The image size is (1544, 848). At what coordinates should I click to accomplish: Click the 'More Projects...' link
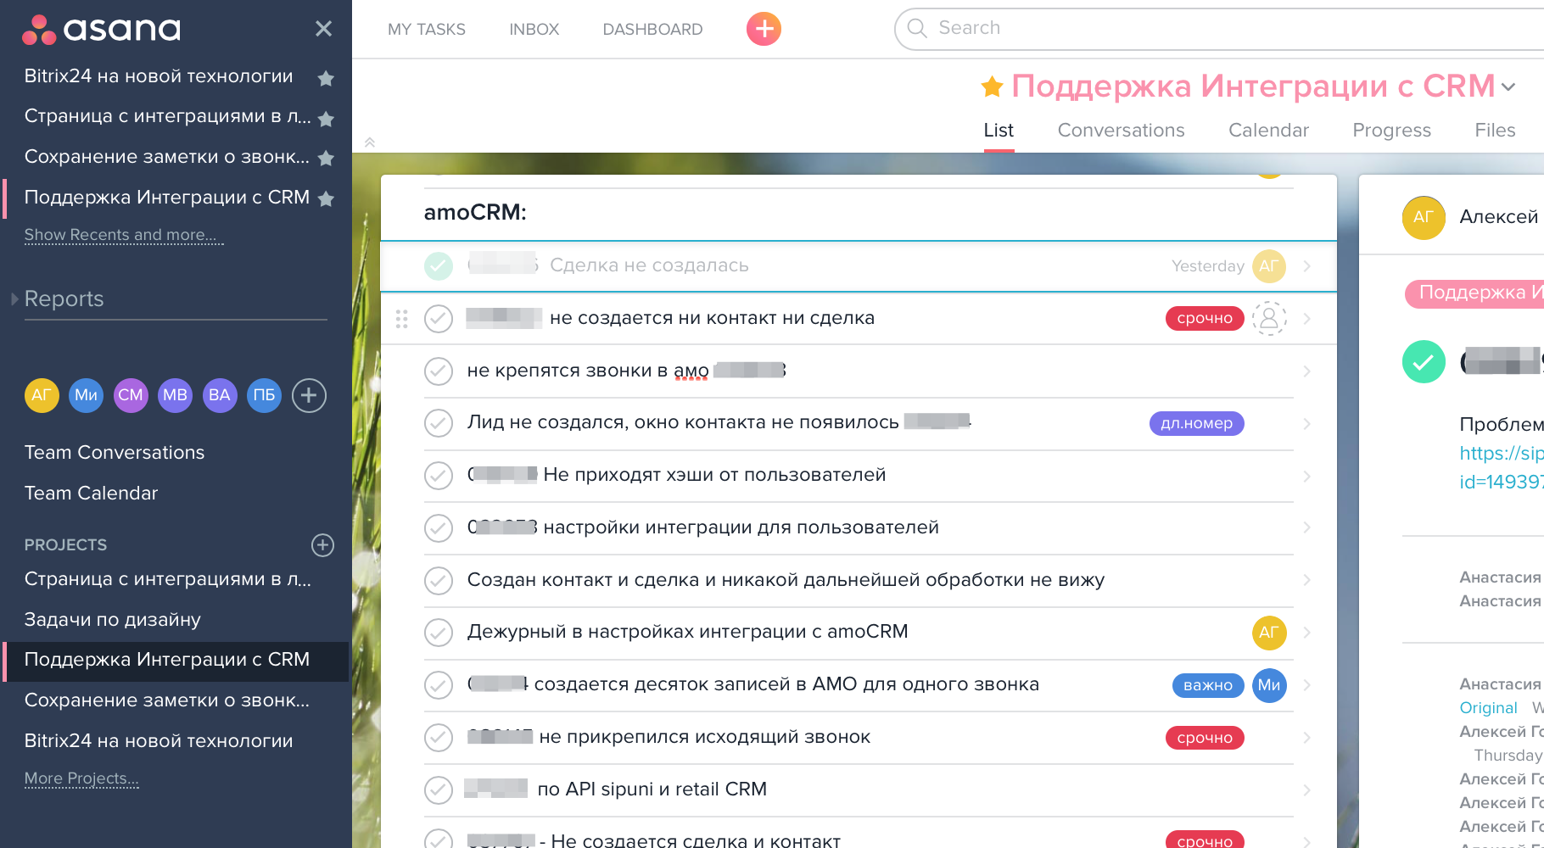tap(81, 778)
